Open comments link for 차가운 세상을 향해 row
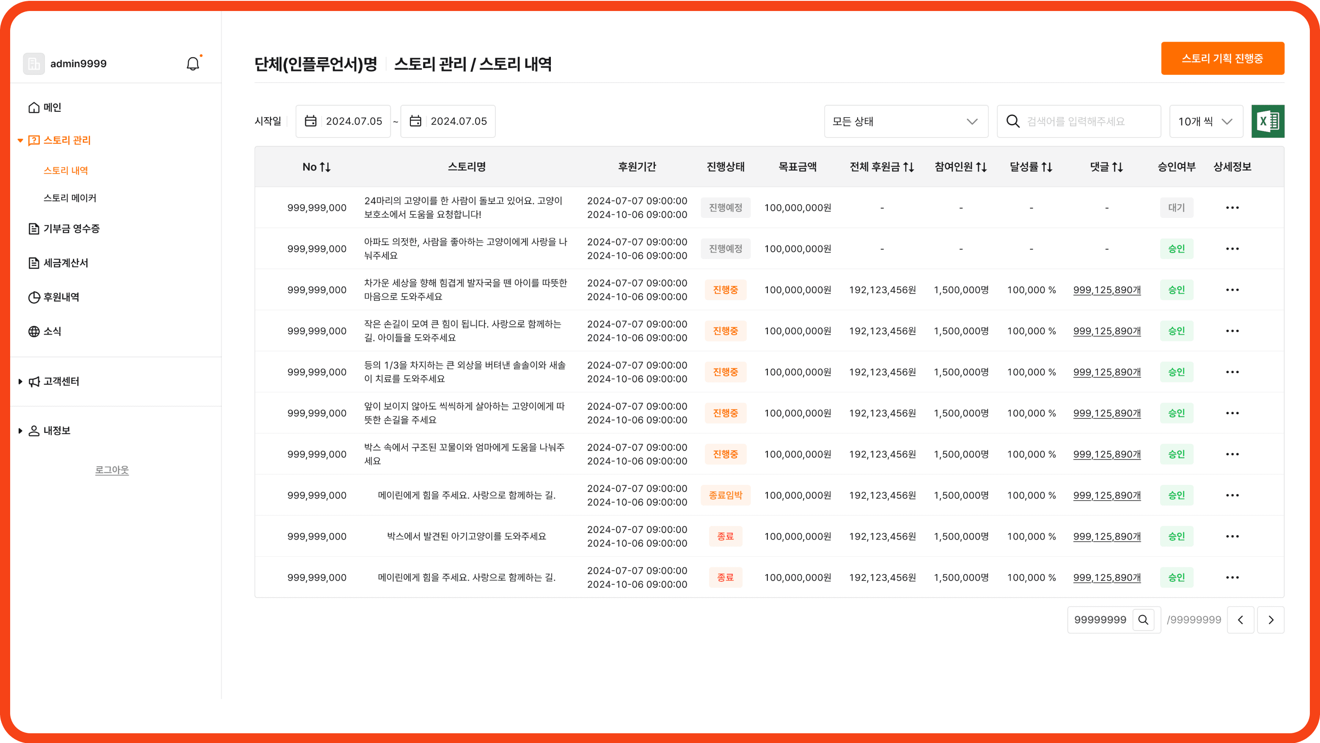 click(1107, 289)
